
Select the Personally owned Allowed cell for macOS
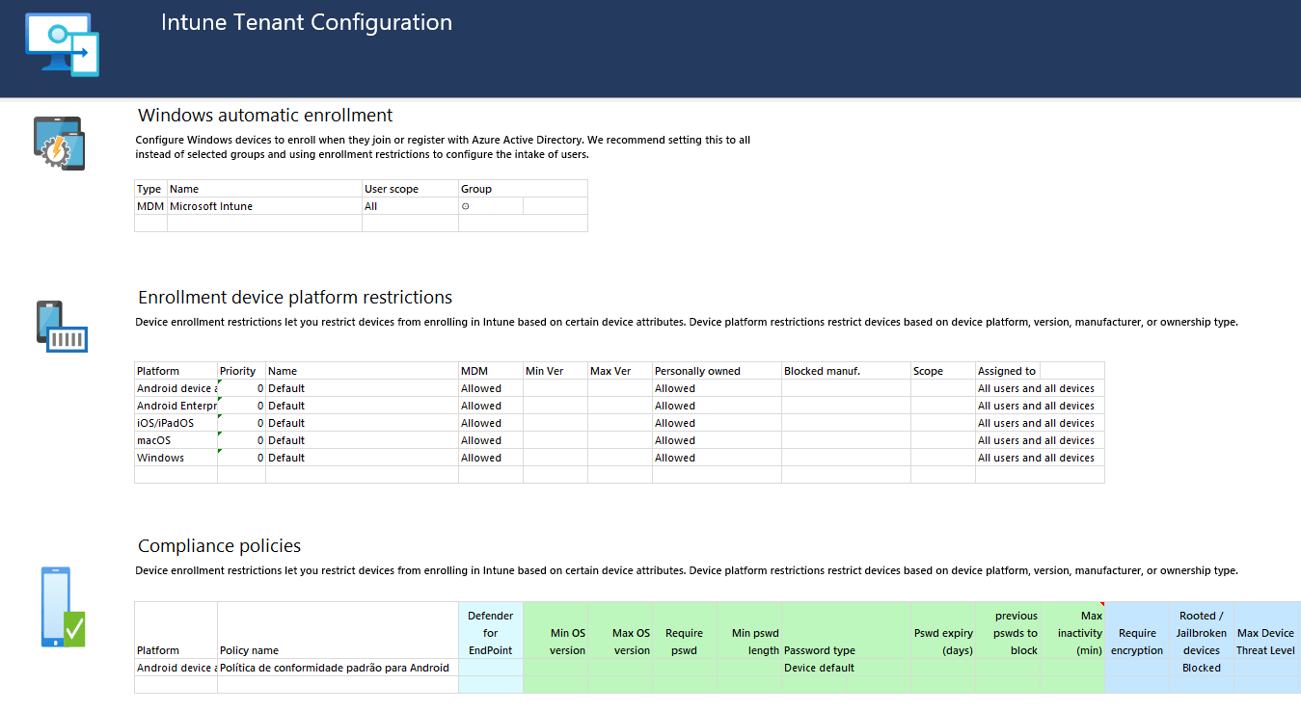(x=717, y=440)
